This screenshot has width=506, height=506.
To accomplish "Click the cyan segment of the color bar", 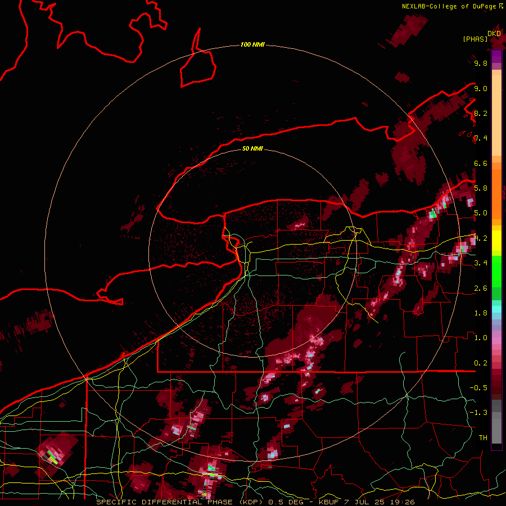I will click(x=496, y=309).
